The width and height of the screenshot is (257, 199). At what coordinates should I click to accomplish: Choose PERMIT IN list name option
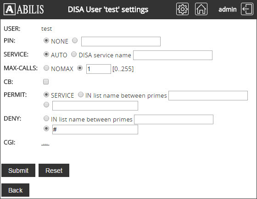pos(81,94)
